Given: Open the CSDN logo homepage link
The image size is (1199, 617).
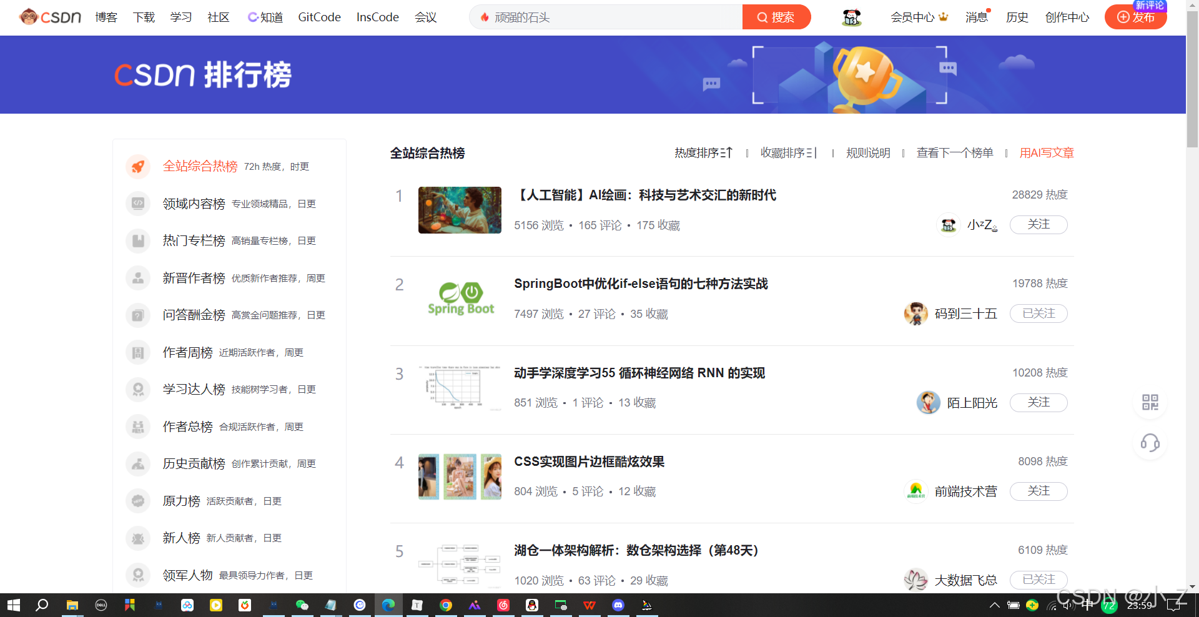Looking at the screenshot, I should point(51,17).
